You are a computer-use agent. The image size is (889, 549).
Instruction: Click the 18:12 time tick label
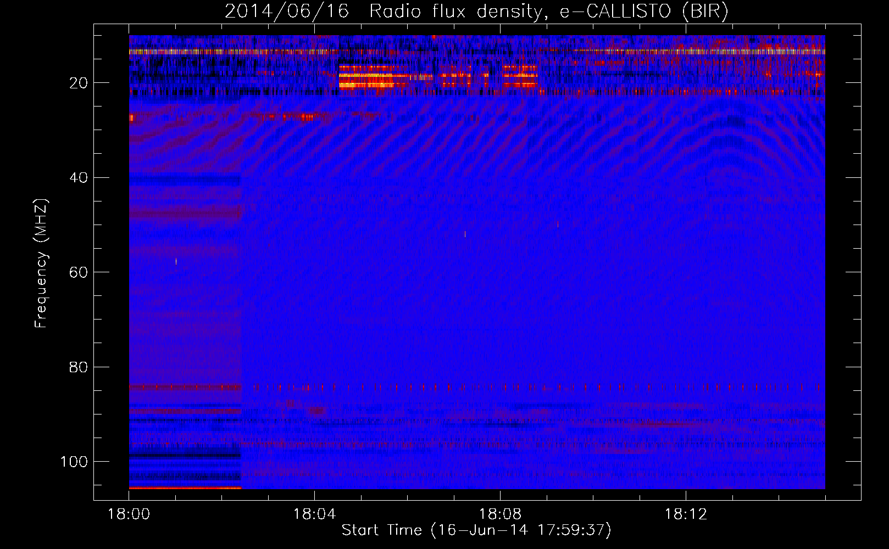[x=686, y=514]
